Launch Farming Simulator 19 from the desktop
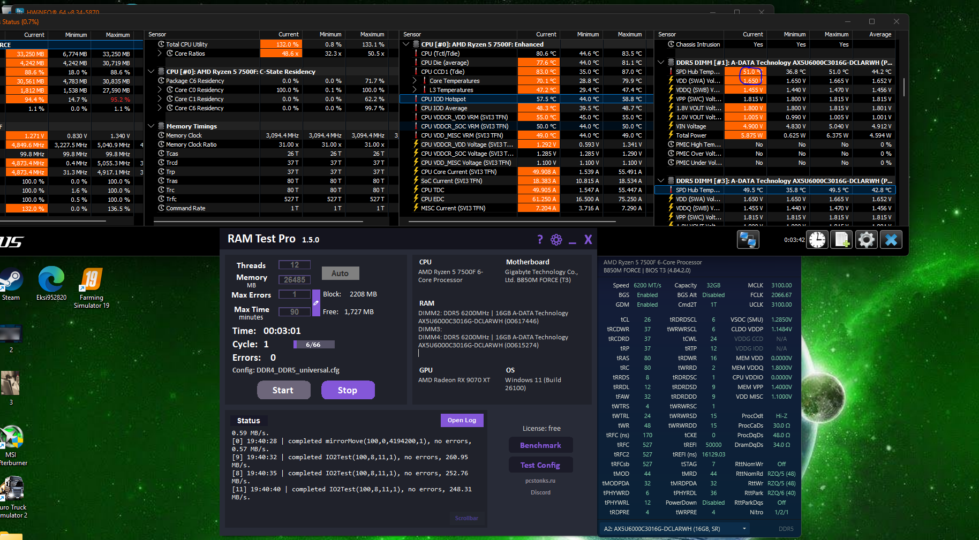 click(x=92, y=288)
